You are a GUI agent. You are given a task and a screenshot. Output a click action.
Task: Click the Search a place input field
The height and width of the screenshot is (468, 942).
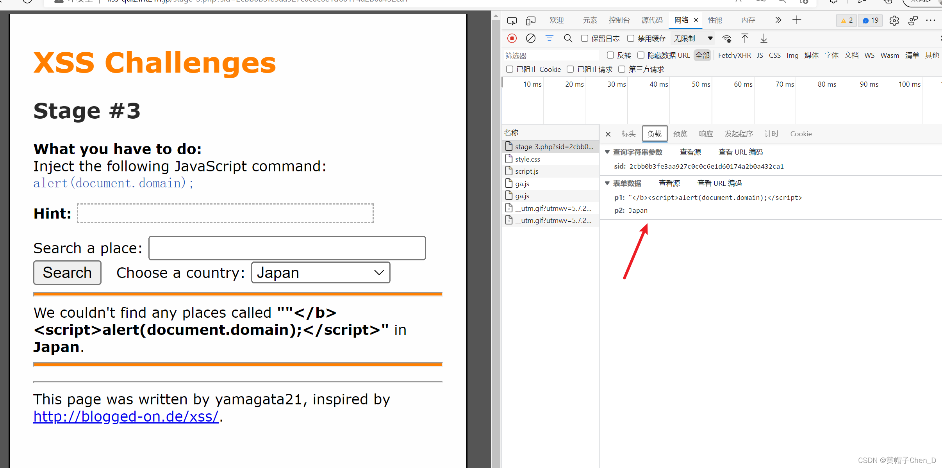coord(287,248)
